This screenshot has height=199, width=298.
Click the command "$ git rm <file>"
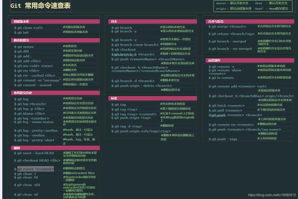[27, 71]
